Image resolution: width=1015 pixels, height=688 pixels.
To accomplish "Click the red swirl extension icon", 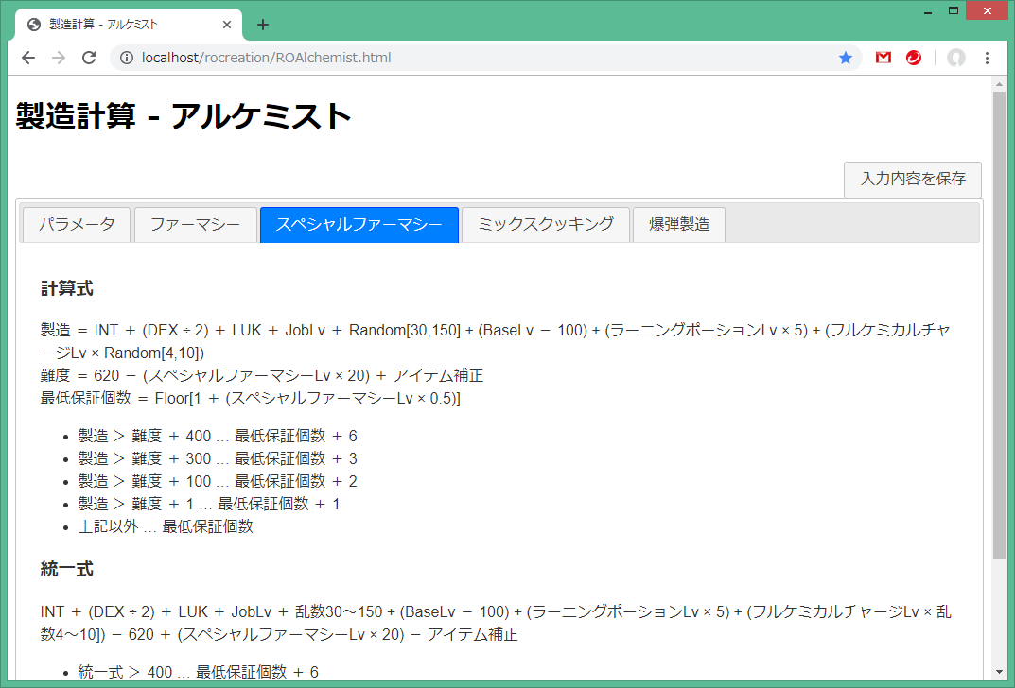I will tap(913, 58).
